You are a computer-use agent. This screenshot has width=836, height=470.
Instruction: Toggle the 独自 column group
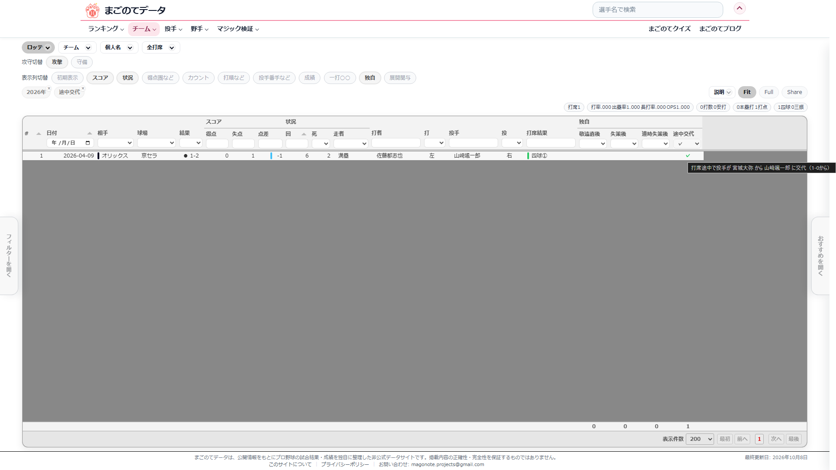[x=370, y=78]
